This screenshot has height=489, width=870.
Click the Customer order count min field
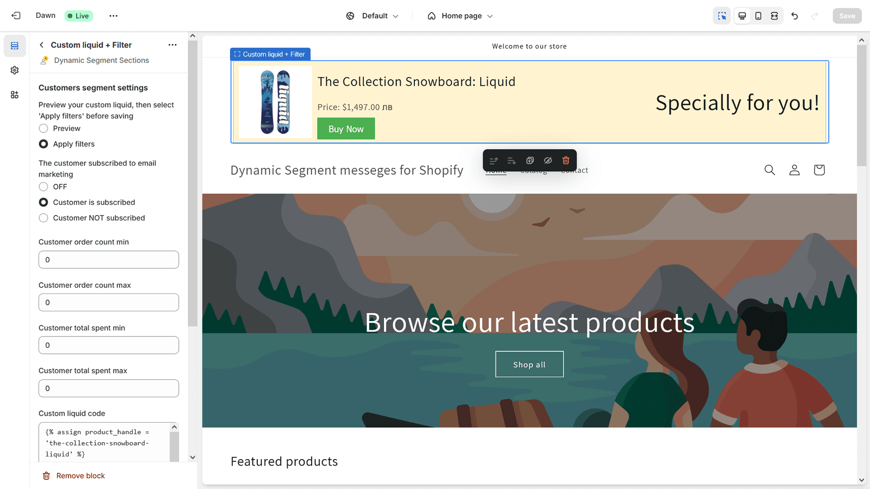pos(108,259)
